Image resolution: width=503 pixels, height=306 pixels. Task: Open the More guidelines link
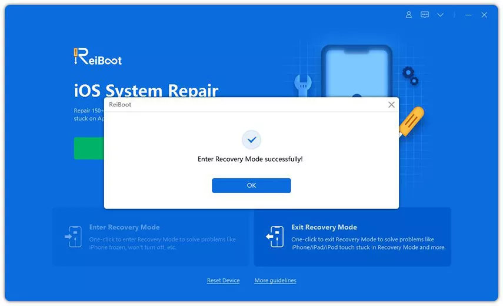point(275,280)
